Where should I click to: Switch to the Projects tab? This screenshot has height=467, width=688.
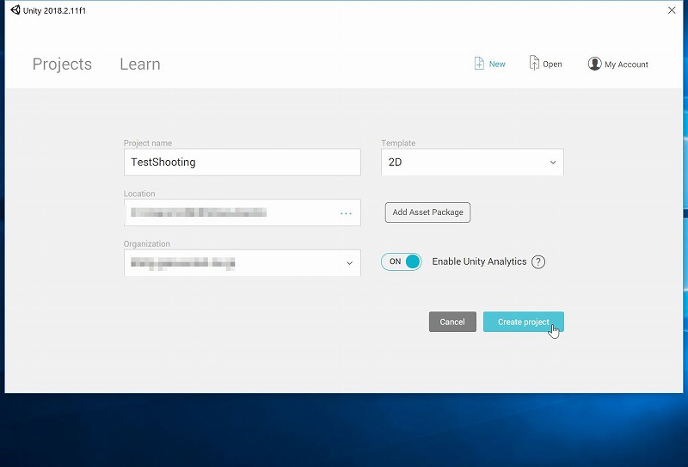62,65
